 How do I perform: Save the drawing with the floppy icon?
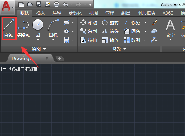pos(39,4)
